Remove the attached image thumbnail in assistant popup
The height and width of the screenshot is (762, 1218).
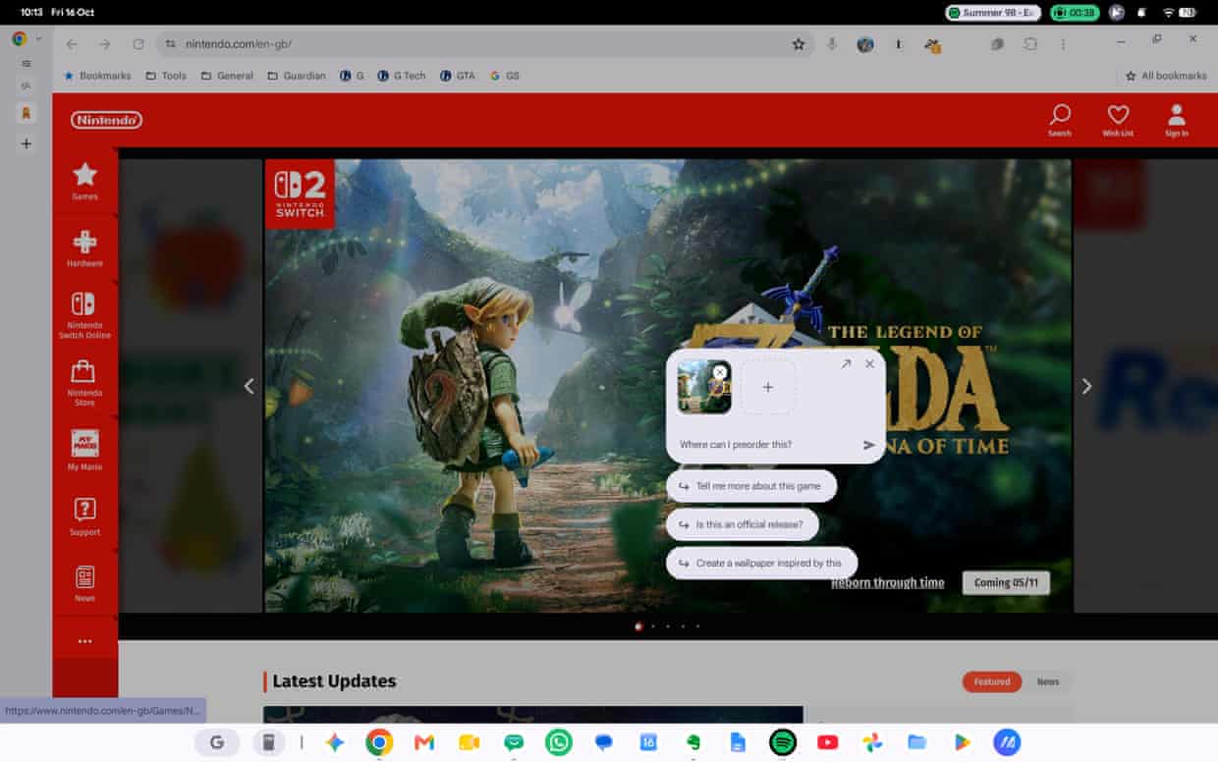coord(720,372)
